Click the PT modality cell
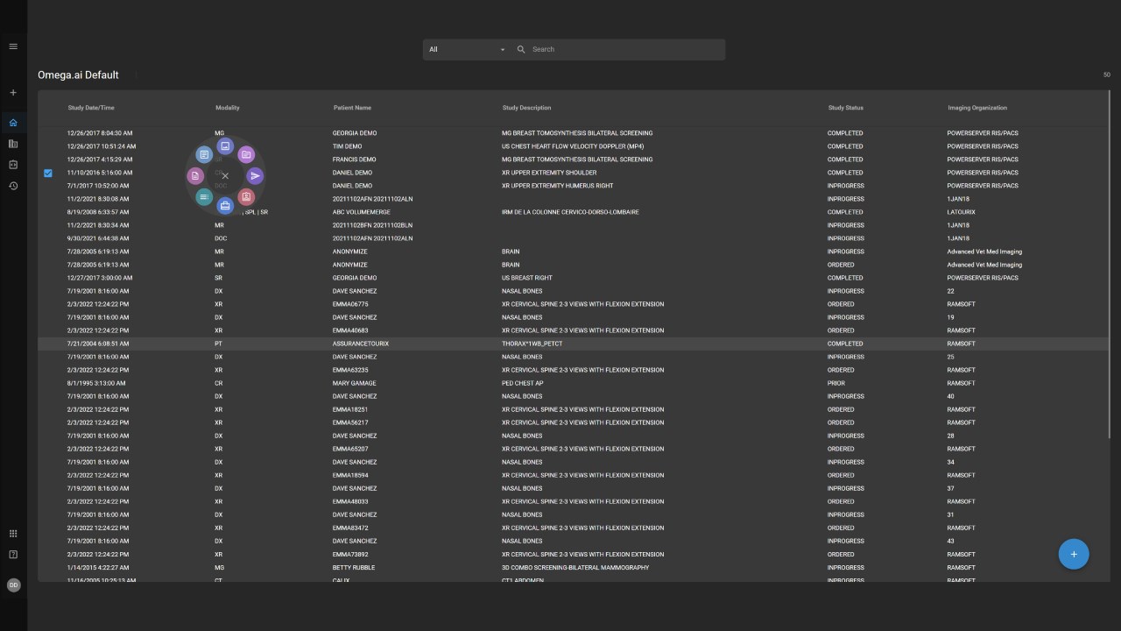This screenshot has height=631, width=1121. [219, 344]
